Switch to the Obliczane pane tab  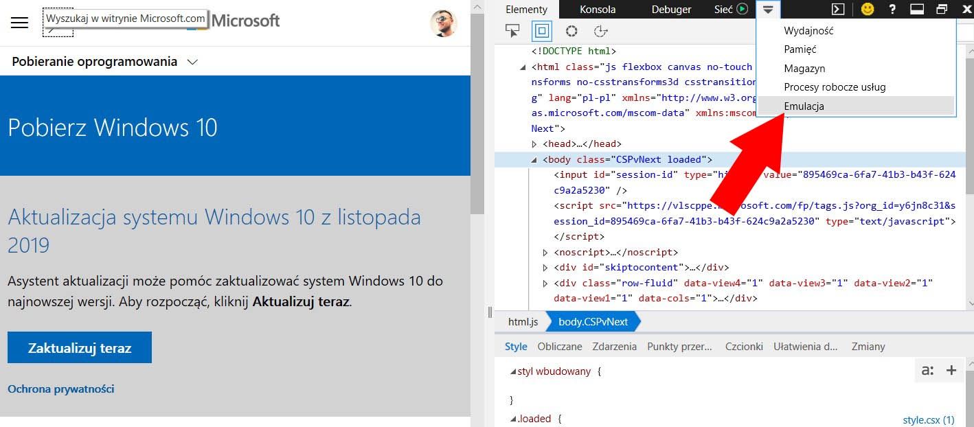[560, 347]
